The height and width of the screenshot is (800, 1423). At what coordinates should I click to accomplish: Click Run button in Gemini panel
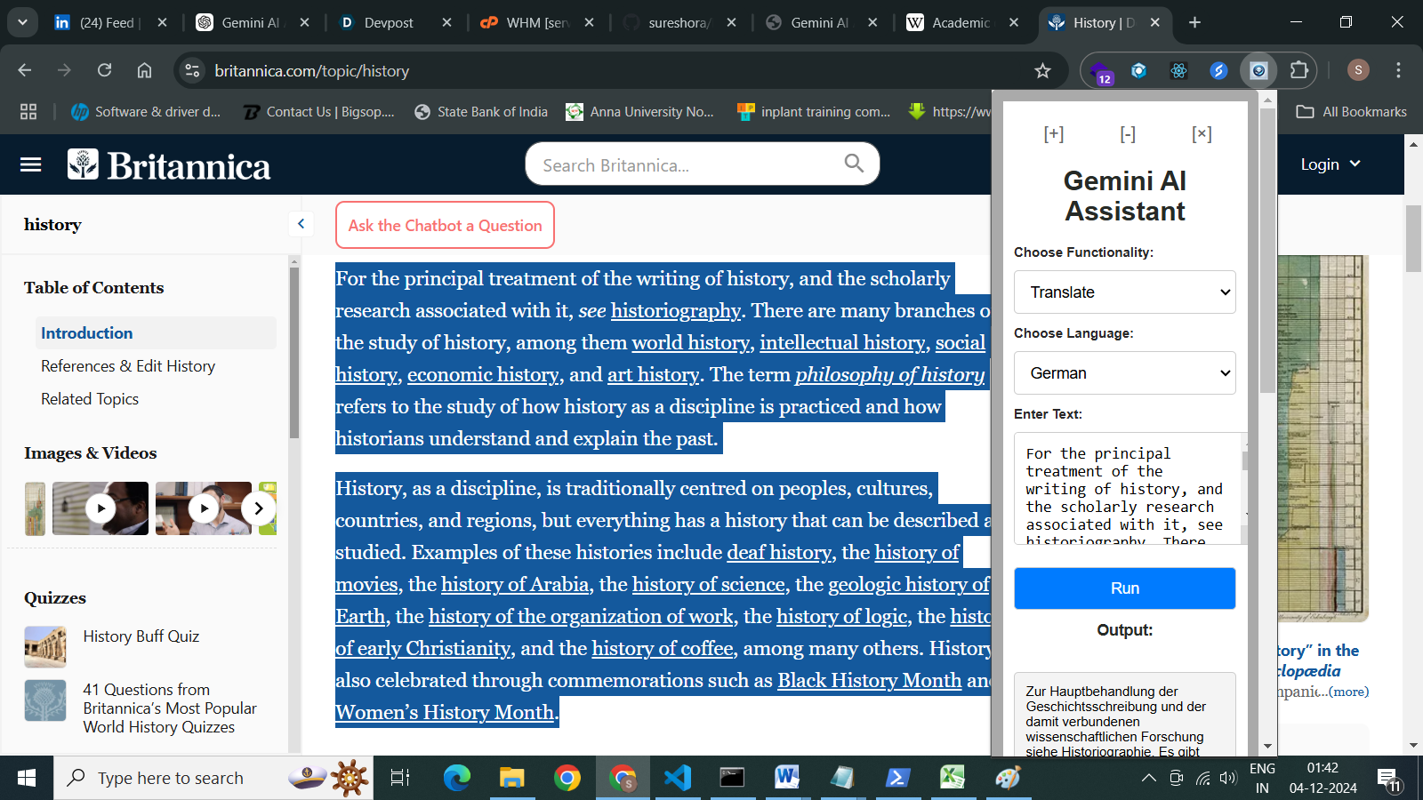(x=1125, y=588)
